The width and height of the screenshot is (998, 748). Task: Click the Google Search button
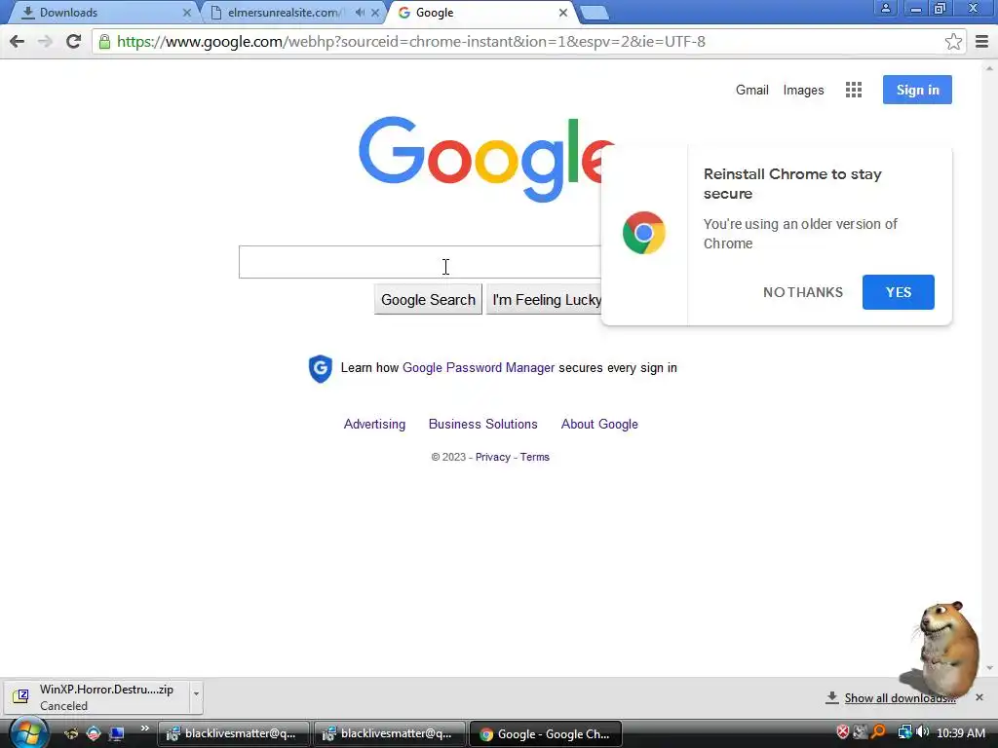[x=428, y=300]
